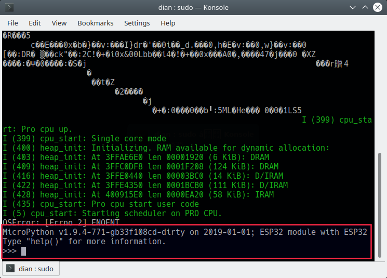
Task: Select the "dian : sudo" tab
Action: click(31, 269)
